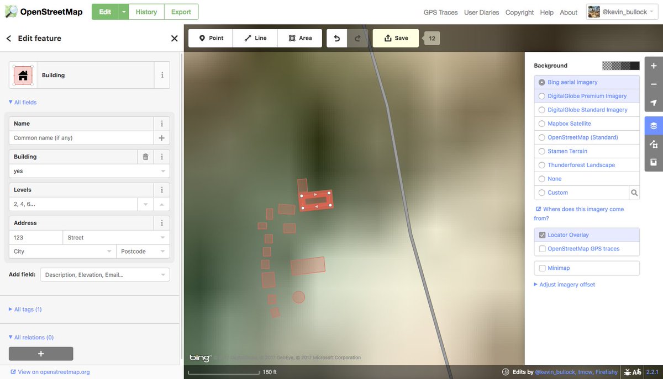The image size is (663, 379).
Task: Undo the last edit
Action: (x=337, y=38)
